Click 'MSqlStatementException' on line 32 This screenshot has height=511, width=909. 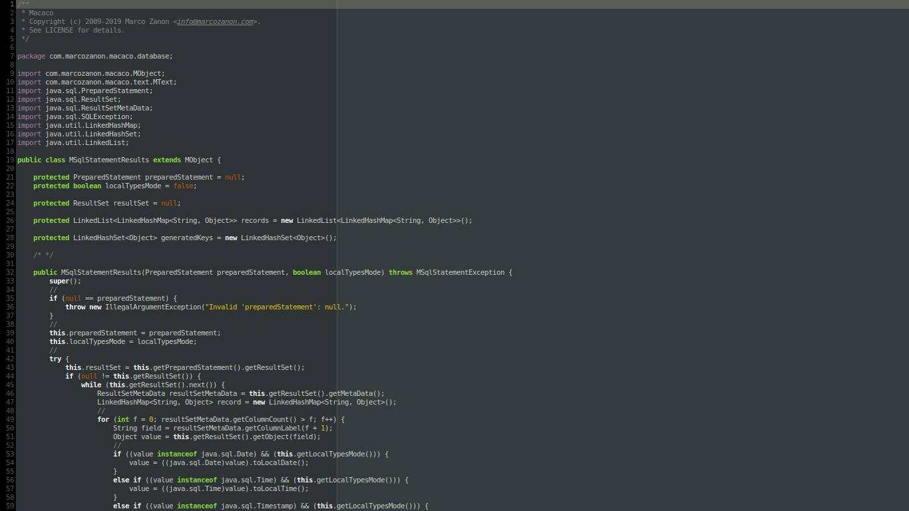(x=460, y=272)
